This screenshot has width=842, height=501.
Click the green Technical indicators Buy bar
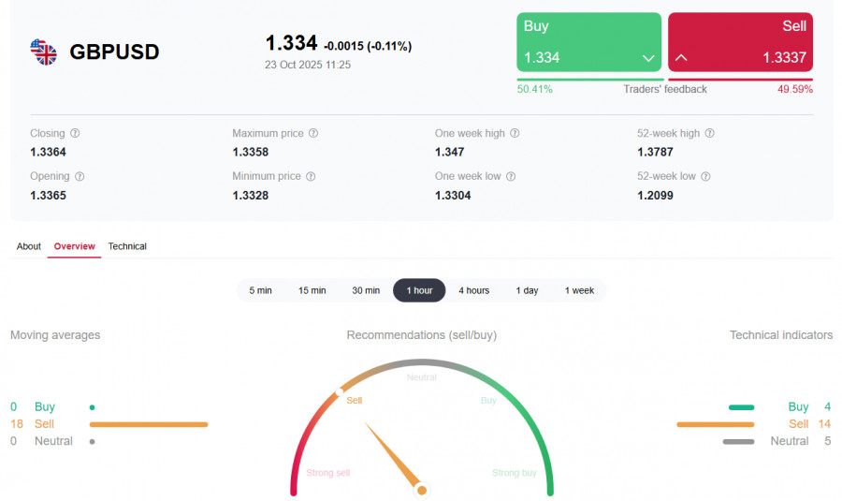pos(742,407)
